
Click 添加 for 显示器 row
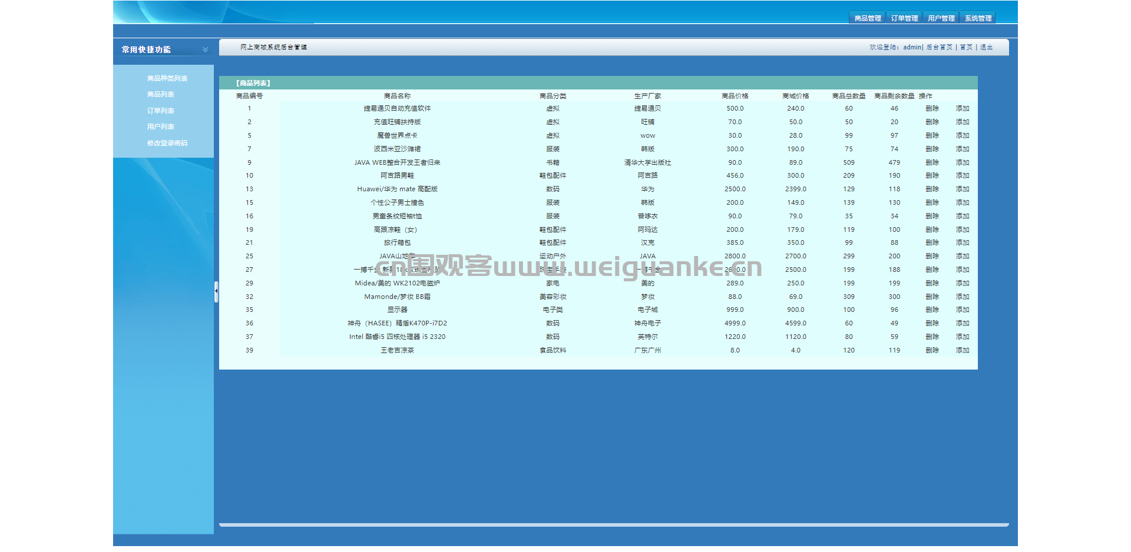(963, 310)
